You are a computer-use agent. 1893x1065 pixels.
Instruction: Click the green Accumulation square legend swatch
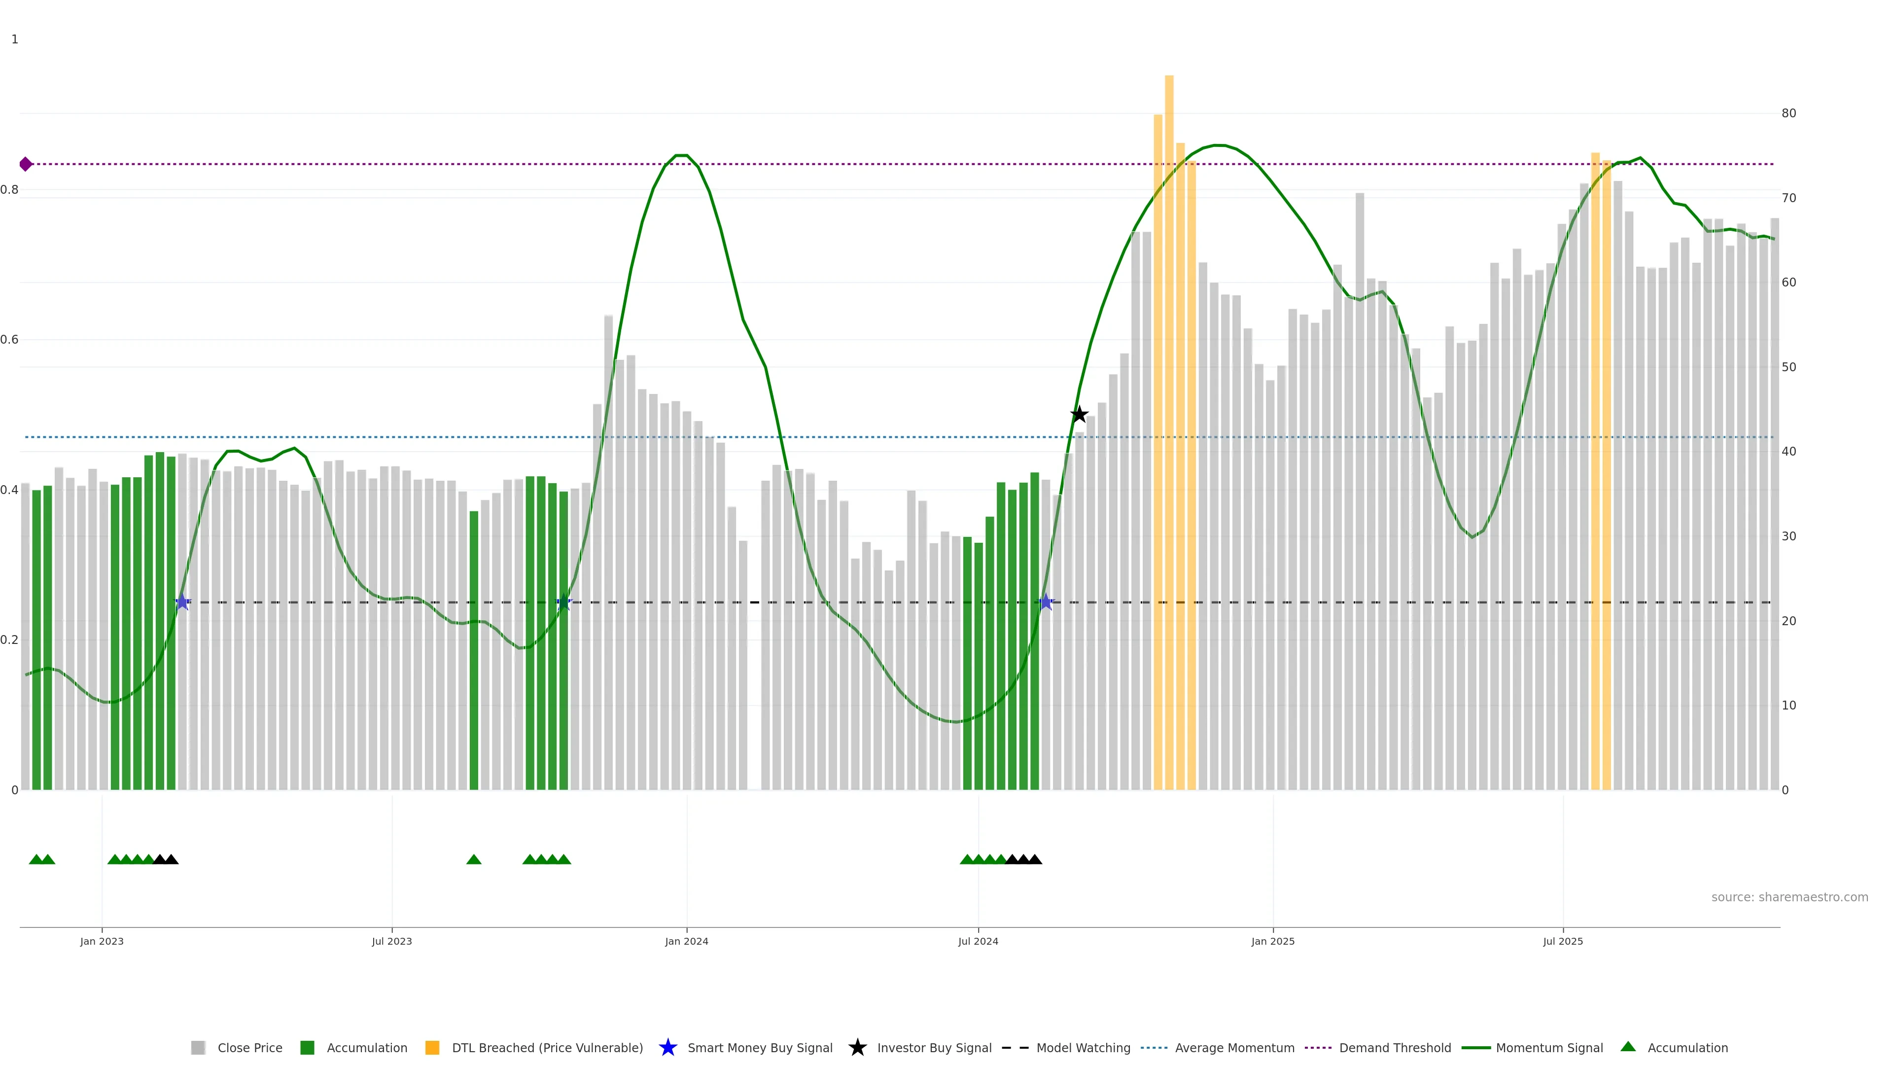tap(307, 1047)
